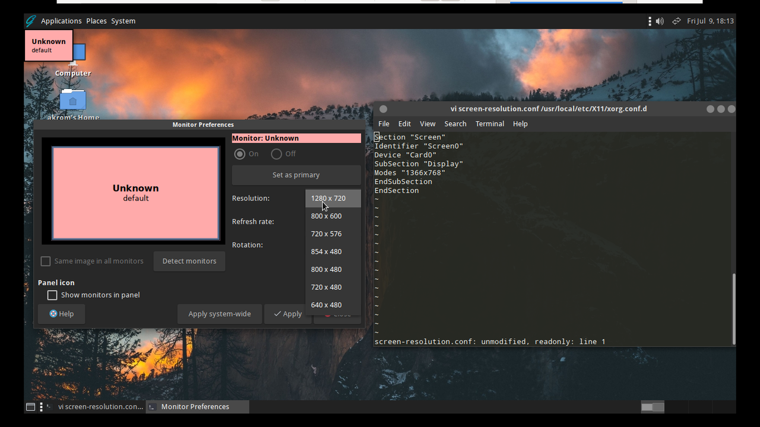Click the 'Monitor: Unknown' header label
The width and height of the screenshot is (760, 427).
click(x=296, y=138)
